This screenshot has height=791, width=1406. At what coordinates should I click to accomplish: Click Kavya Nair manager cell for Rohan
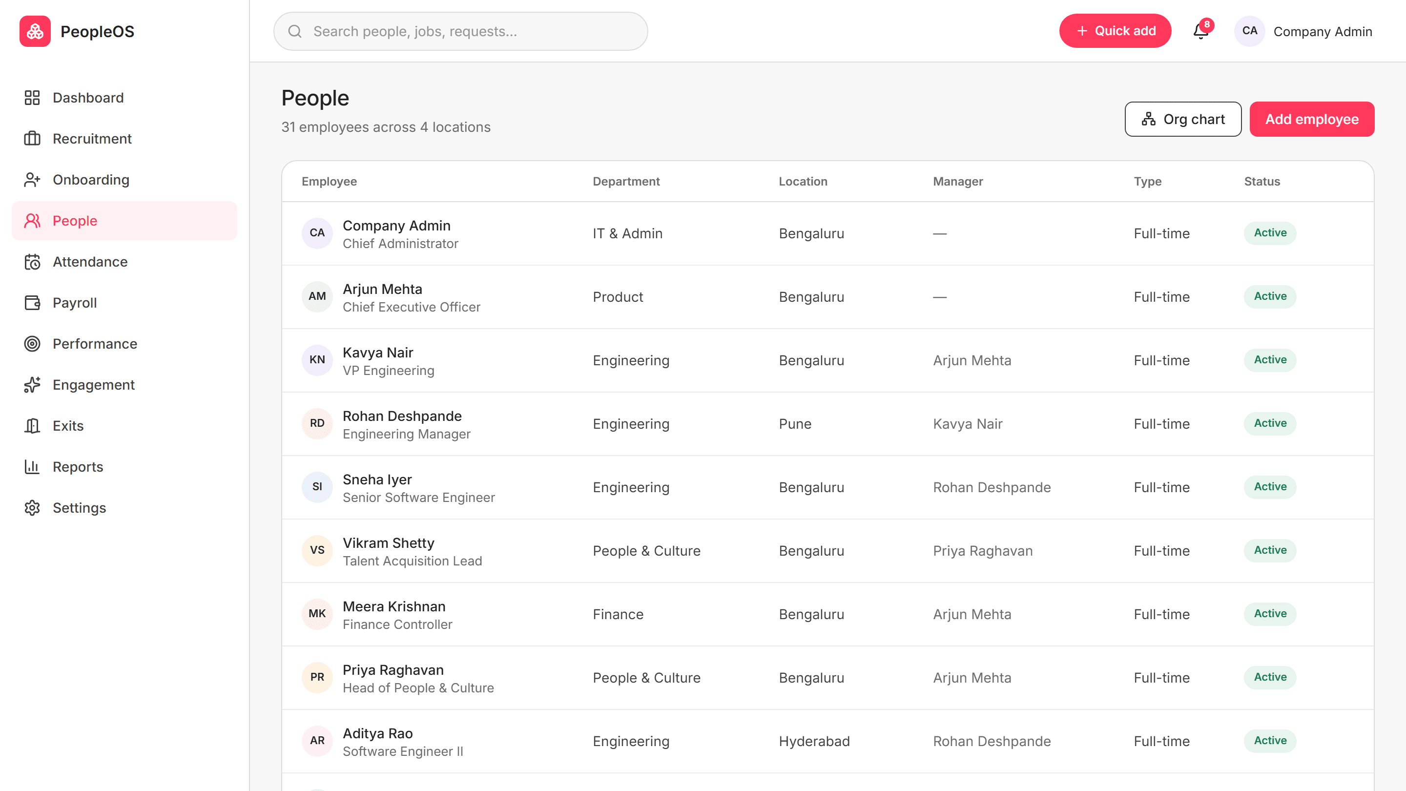[x=967, y=424]
